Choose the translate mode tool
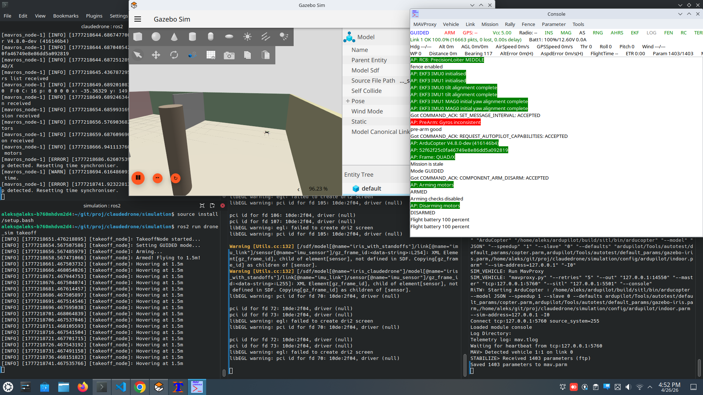The height and width of the screenshot is (395, 703). coord(156,55)
